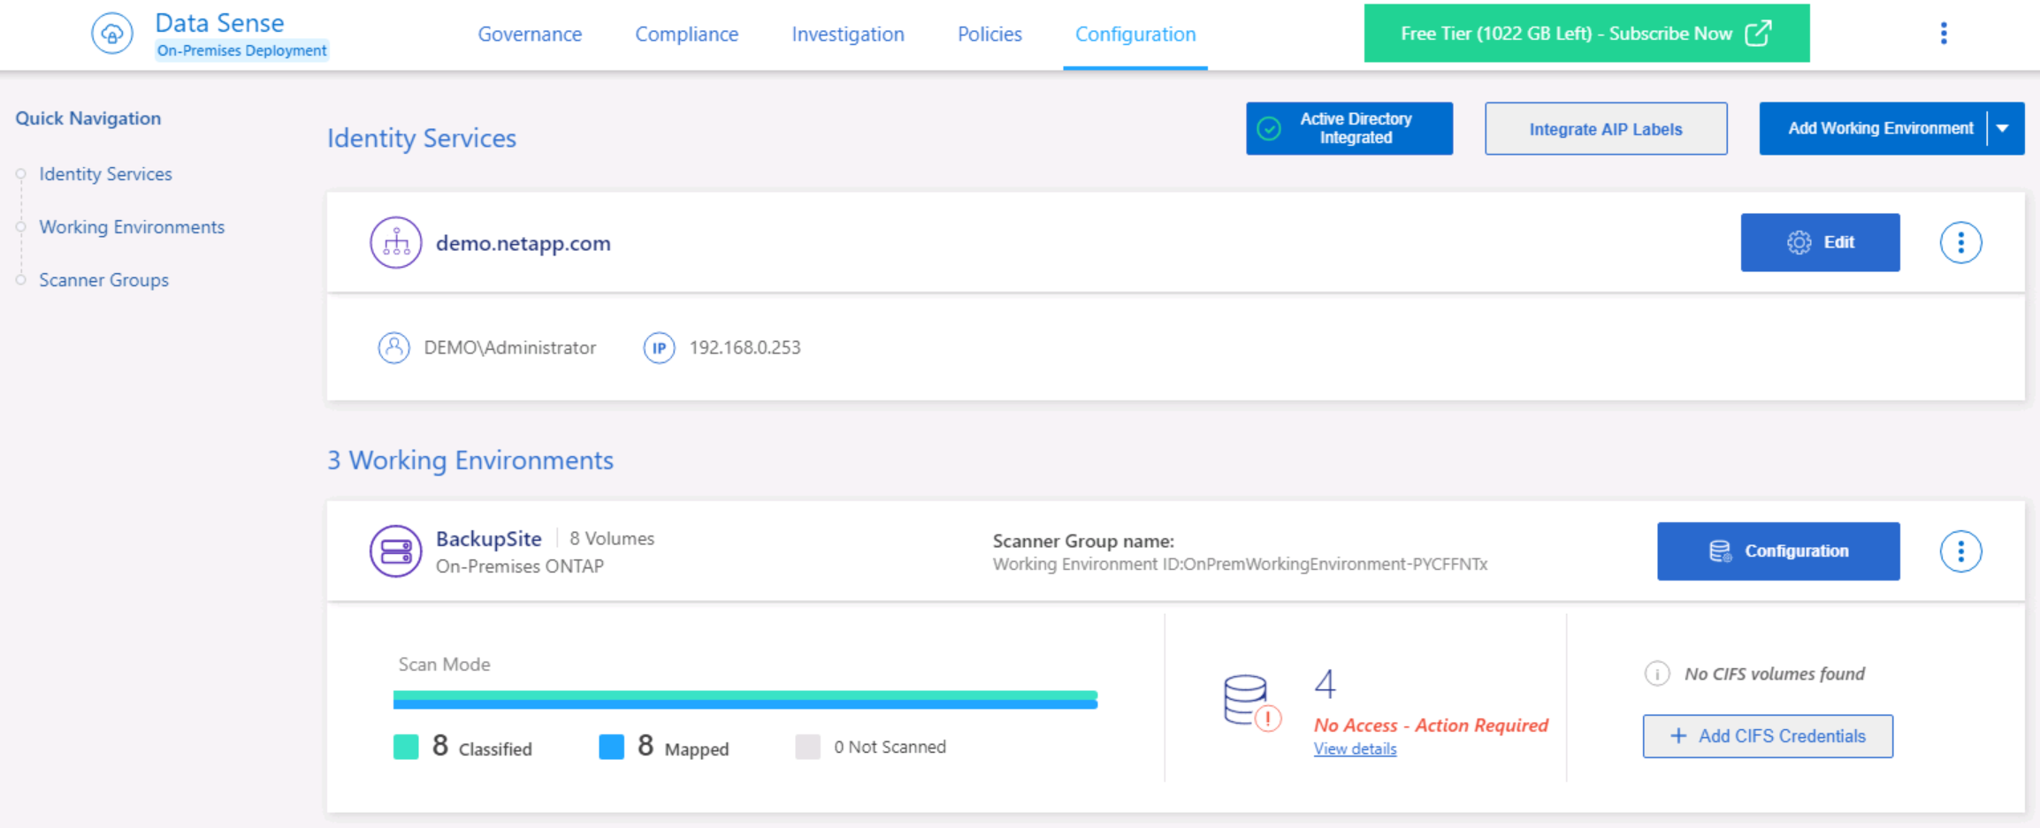Click the database warning icon for No Access
The image size is (2040, 828).
coord(1251,702)
